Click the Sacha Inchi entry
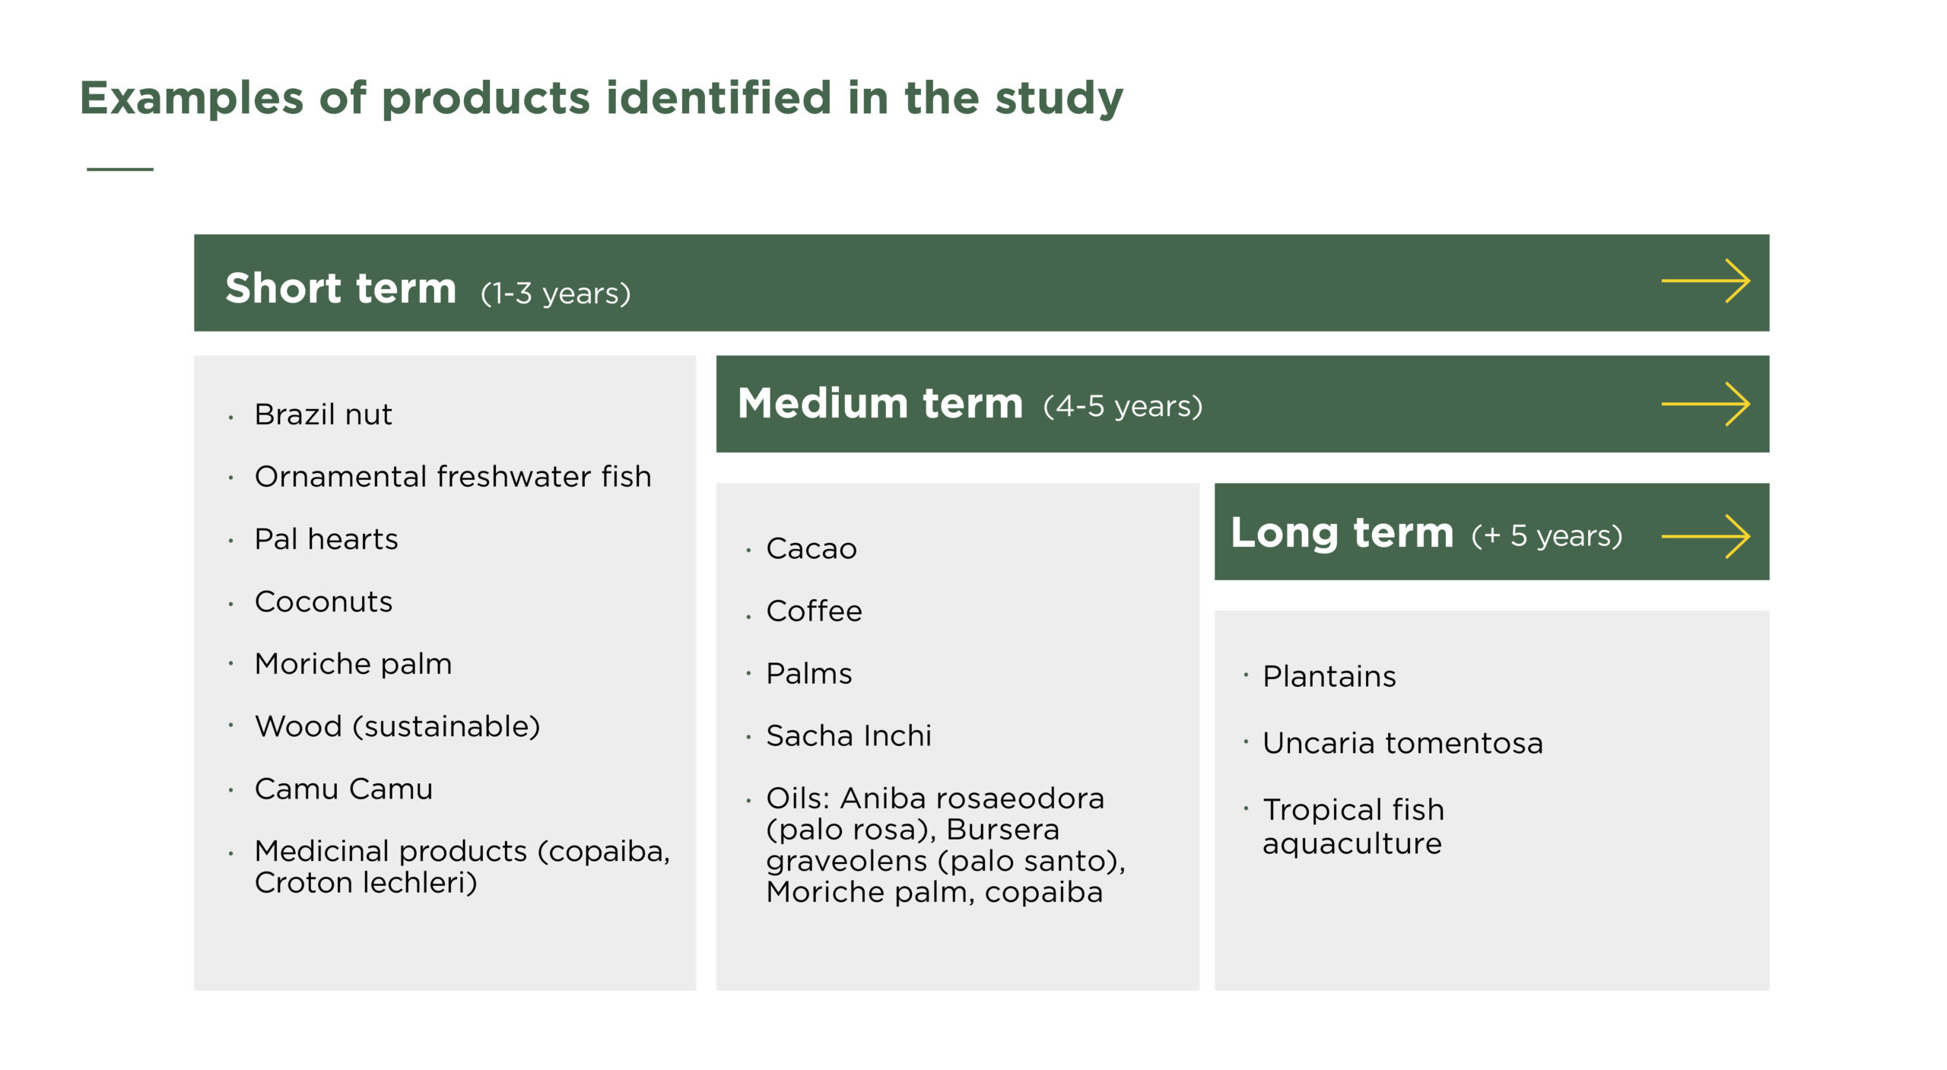 coord(848,735)
